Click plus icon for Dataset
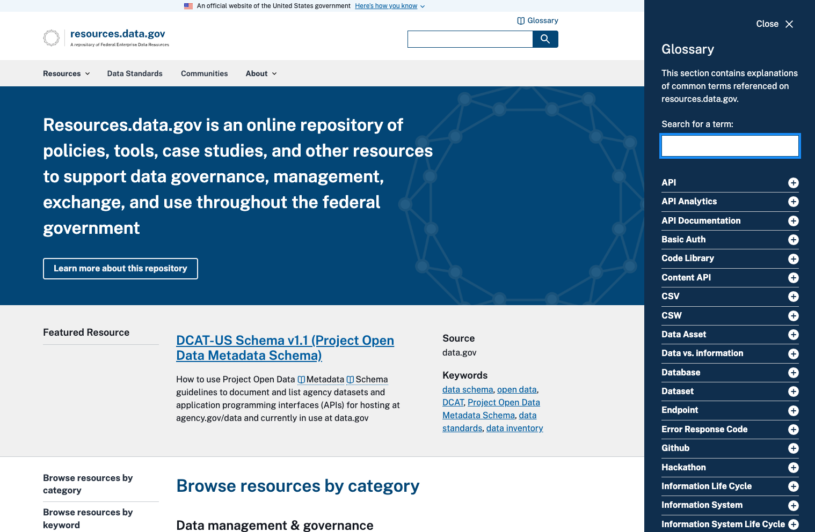The height and width of the screenshot is (532, 815). (794, 391)
